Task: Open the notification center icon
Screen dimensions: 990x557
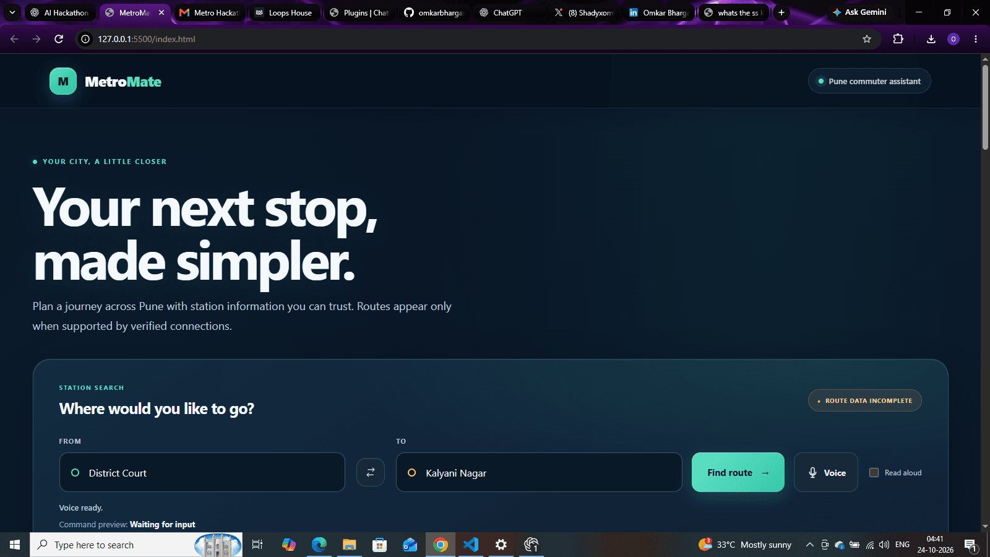Action: (x=970, y=545)
